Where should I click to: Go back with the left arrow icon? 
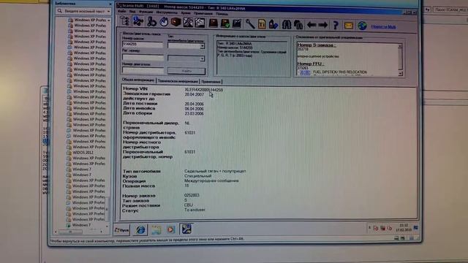(x=312, y=25)
